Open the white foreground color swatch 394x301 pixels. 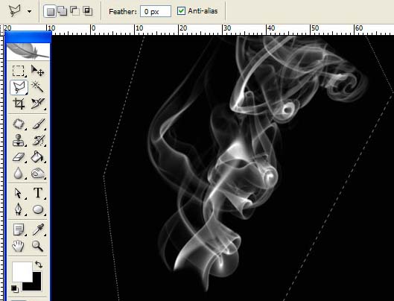pos(22,272)
